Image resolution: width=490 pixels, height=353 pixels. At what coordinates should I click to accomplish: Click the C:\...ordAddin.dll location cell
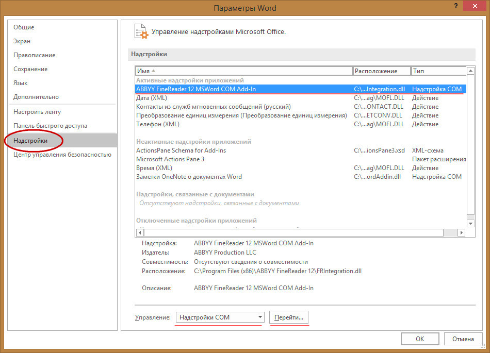(x=377, y=176)
